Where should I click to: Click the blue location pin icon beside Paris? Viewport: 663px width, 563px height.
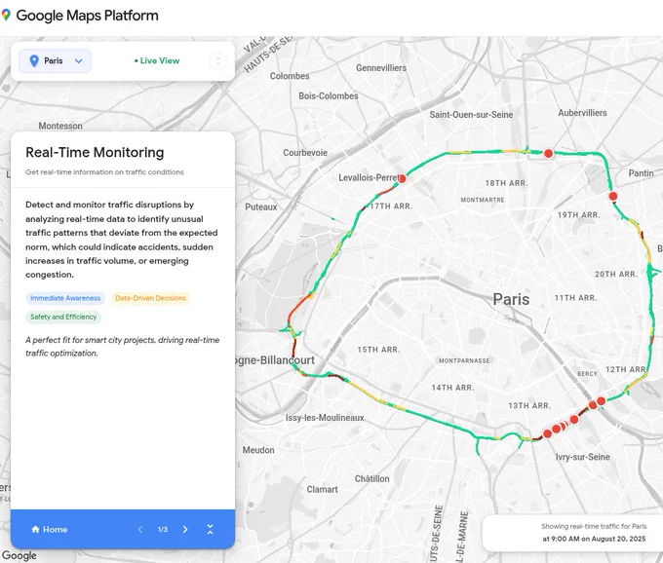[x=34, y=60]
